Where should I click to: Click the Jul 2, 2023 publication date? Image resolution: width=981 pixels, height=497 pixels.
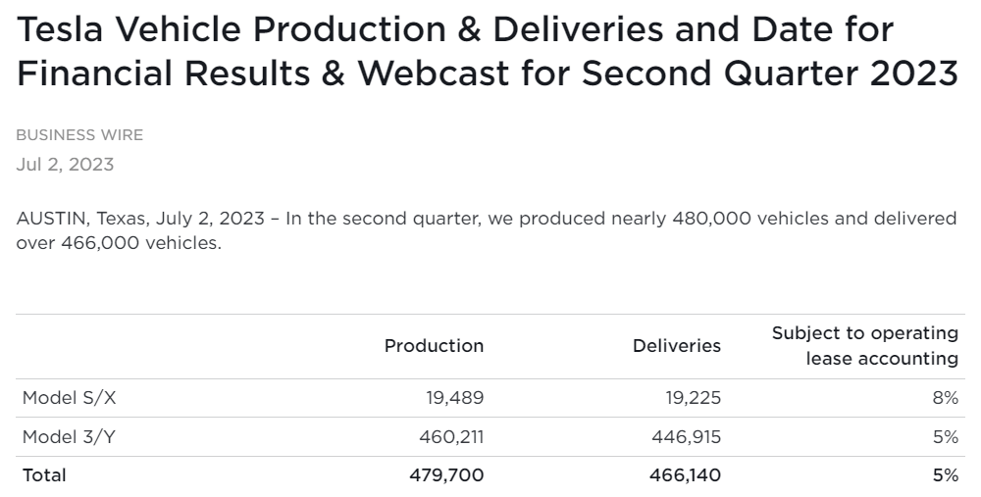tap(65, 165)
